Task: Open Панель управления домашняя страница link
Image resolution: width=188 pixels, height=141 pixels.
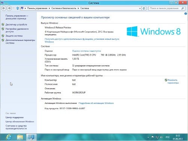Action: pos(17,17)
